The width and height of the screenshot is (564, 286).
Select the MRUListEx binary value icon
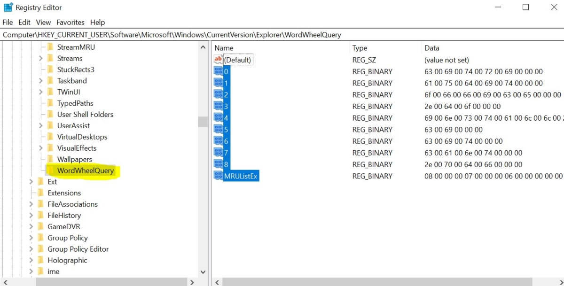click(x=218, y=176)
